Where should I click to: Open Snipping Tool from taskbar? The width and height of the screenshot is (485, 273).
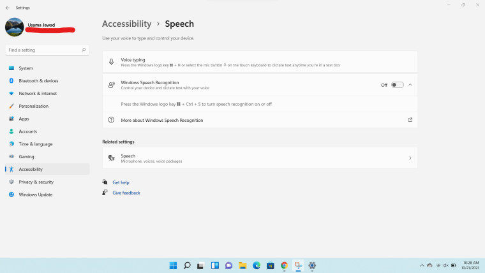coord(298,265)
